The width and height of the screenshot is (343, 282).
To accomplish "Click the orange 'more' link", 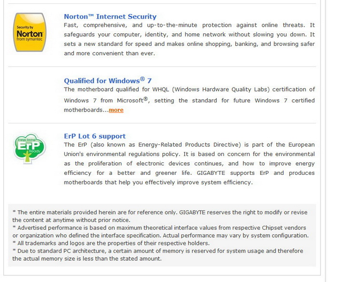I will [x=116, y=110].
